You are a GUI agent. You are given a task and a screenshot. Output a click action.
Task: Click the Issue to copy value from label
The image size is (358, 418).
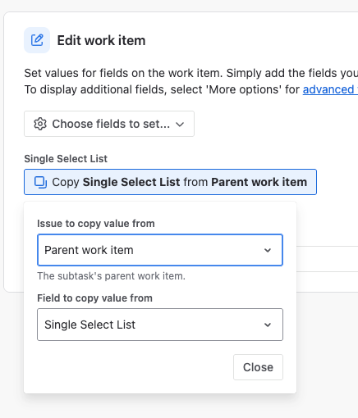pyautogui.click(x=96, y=224)
